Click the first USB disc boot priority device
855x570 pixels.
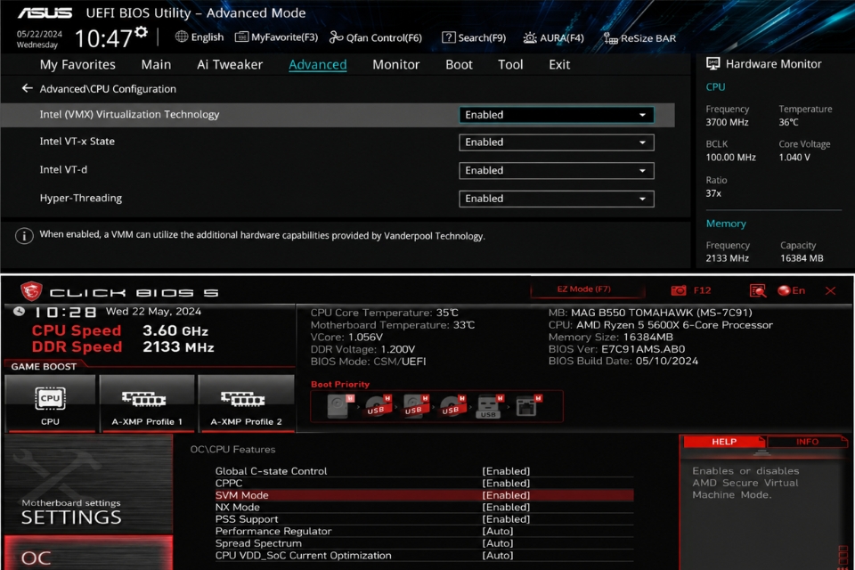(x=378, y=406)
